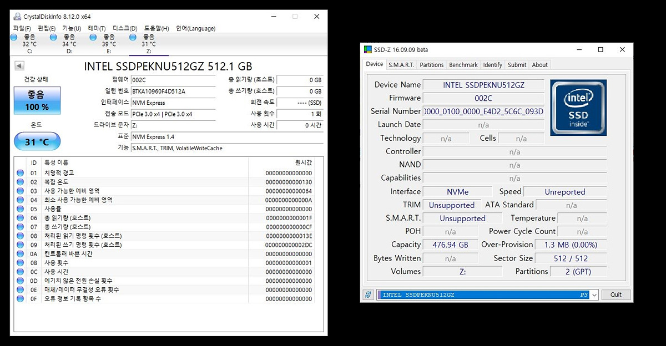The height and width of the screenshot is (346, 666).
Task: Click the Sector Size 512 / 512 field
Action: click(571, 258)
